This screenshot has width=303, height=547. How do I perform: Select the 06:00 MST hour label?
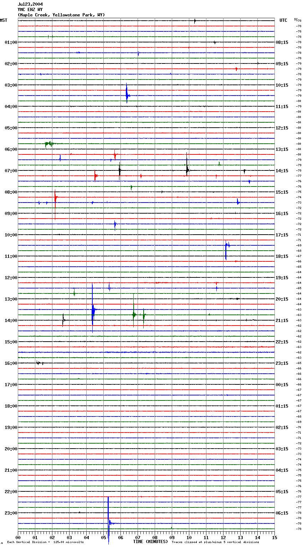point(11,149)
